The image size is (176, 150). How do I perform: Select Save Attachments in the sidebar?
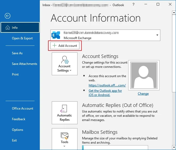24,64
